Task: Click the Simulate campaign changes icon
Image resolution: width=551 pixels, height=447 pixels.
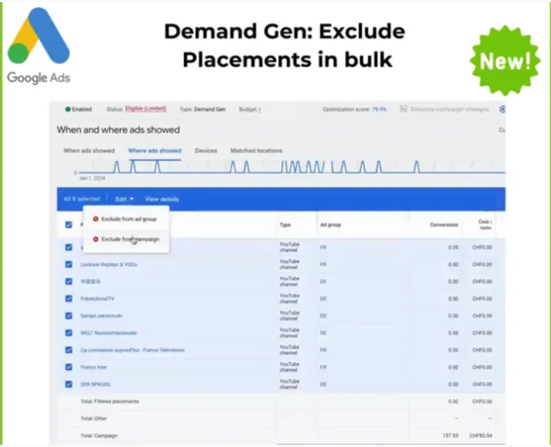Action: 403,109
